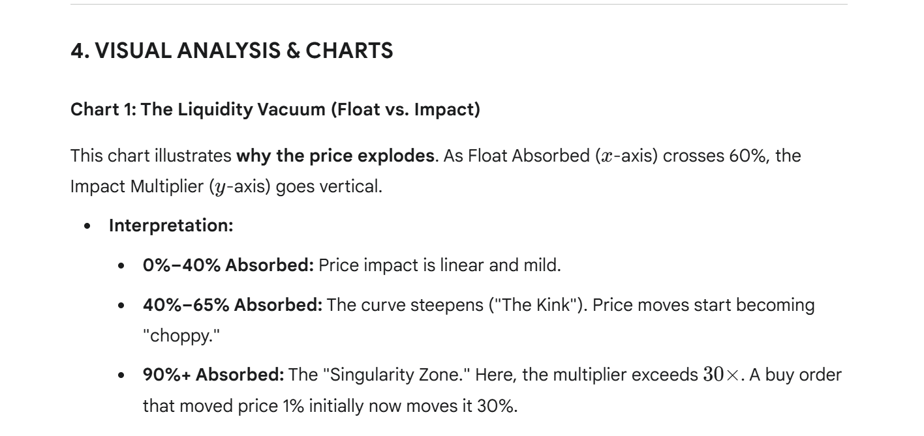924x436 pixels.
Task: Click the bullet dot before "90%+ Absorbed"
Action: pos(121,375)
